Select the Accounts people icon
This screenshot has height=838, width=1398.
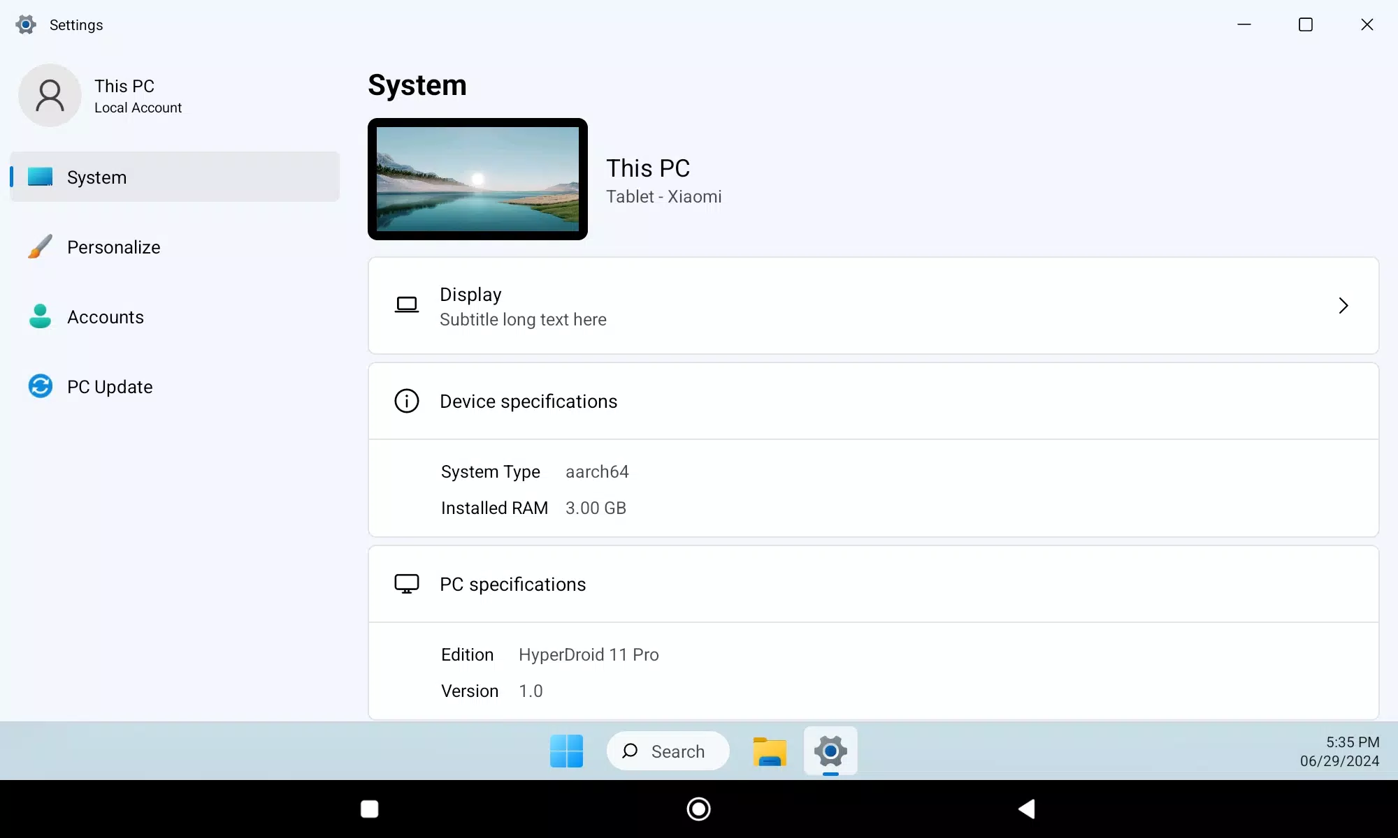[x=40, y=316]
